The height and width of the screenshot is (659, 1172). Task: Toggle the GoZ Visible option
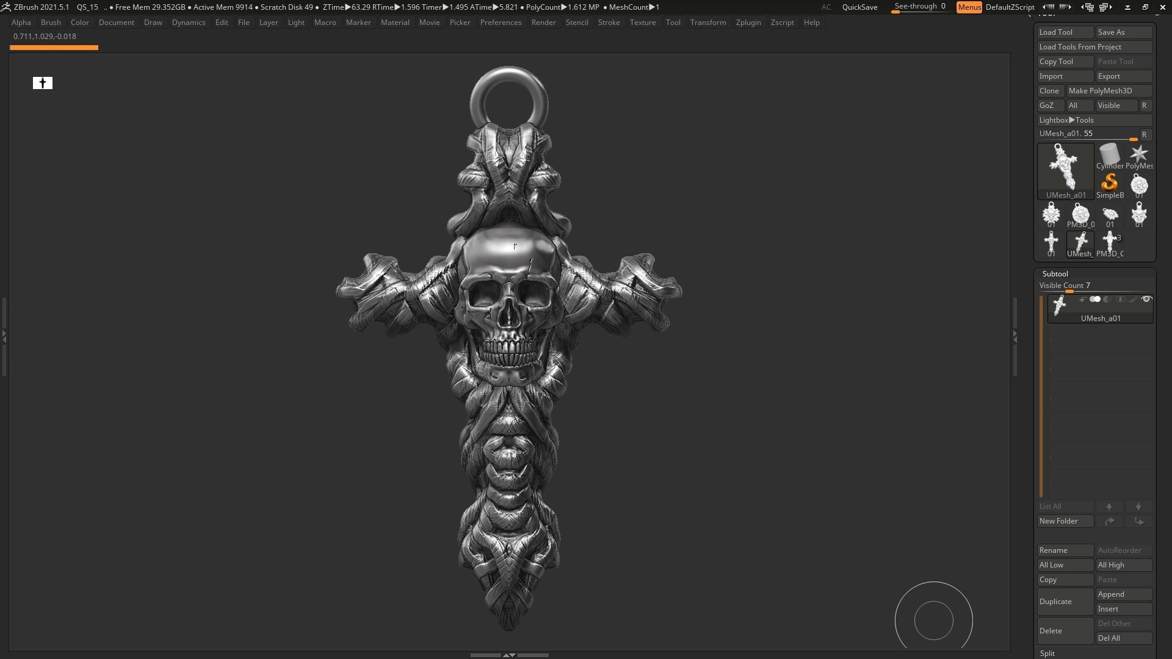point(1116,106)
